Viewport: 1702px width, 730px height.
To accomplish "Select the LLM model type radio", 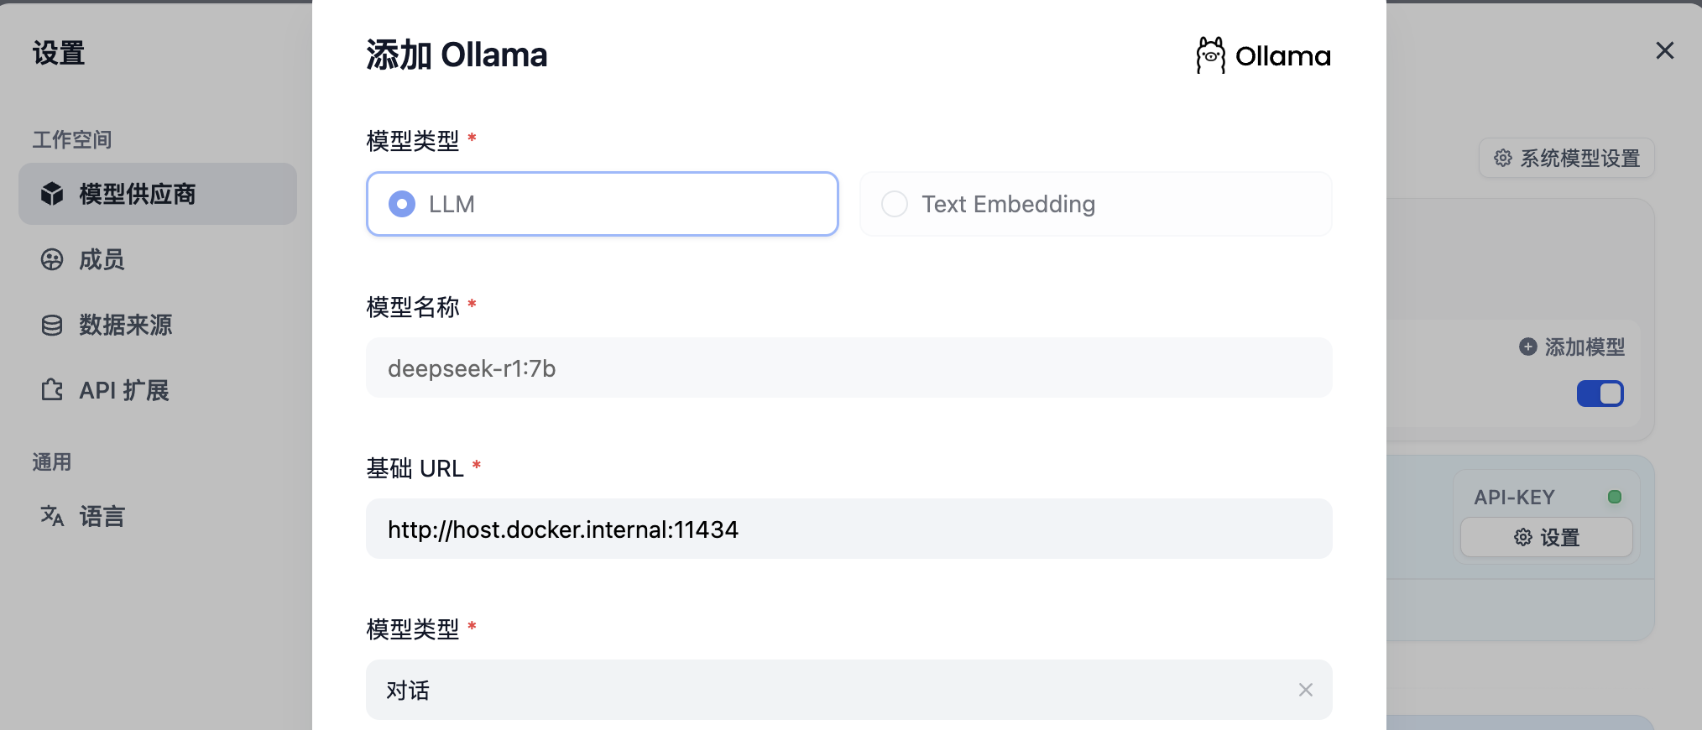I will (402, 204).
